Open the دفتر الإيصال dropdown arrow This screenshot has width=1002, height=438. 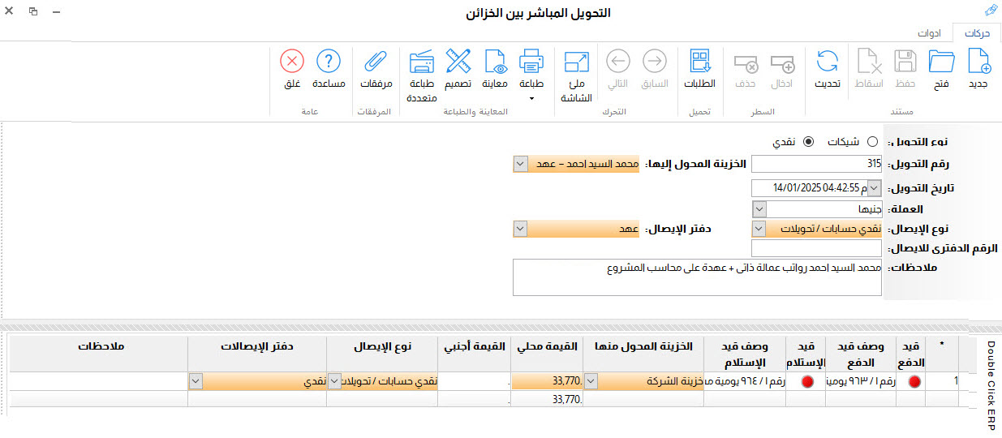point(519,230)
